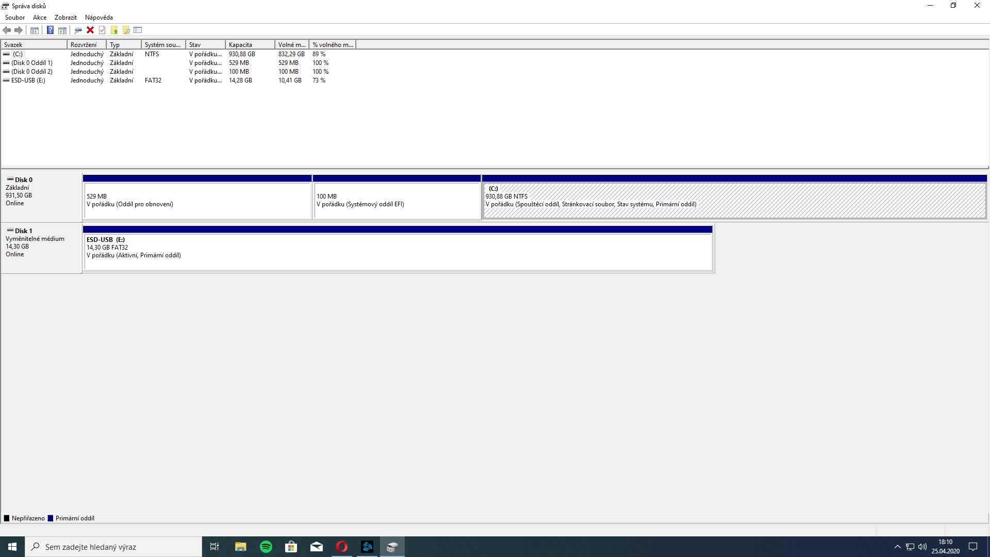Open the Nápověda menu
Image resolution: width=990 pixels, height=557 pixels.
pyautogui.click(x=98, y=18)
